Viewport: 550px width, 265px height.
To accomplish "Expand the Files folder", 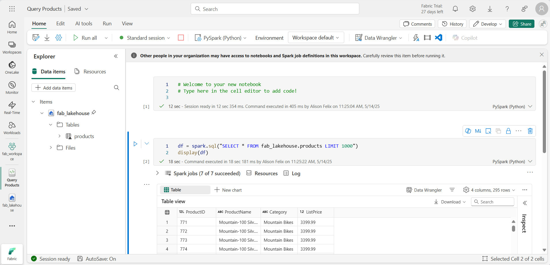I will pos(51,148).
